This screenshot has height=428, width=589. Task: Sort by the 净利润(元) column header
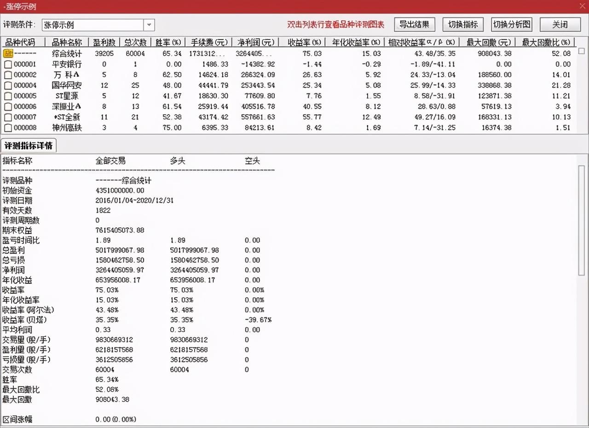tap(255, 42)
